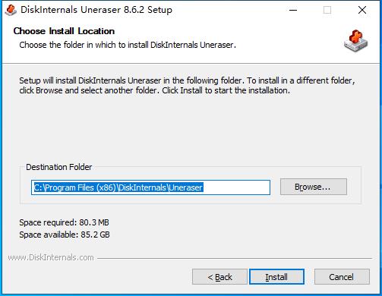Minimize the Uneraser Setup window

[x=293, y=10]
